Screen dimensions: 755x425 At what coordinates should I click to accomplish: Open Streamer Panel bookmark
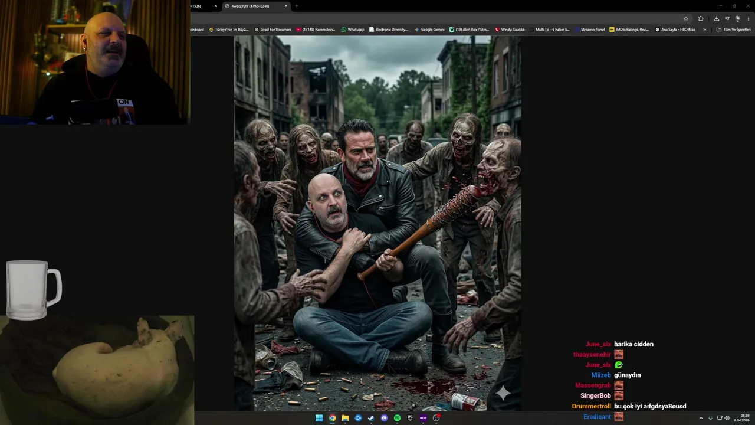coord(590,29)
